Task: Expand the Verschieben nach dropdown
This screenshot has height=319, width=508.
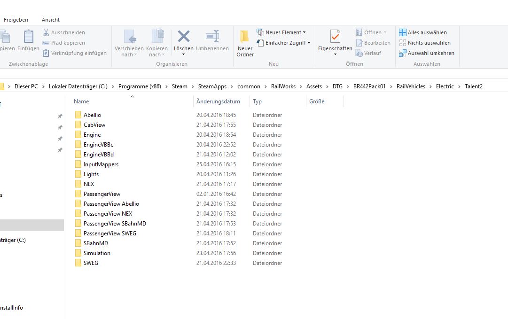Action: click(129, 51)
